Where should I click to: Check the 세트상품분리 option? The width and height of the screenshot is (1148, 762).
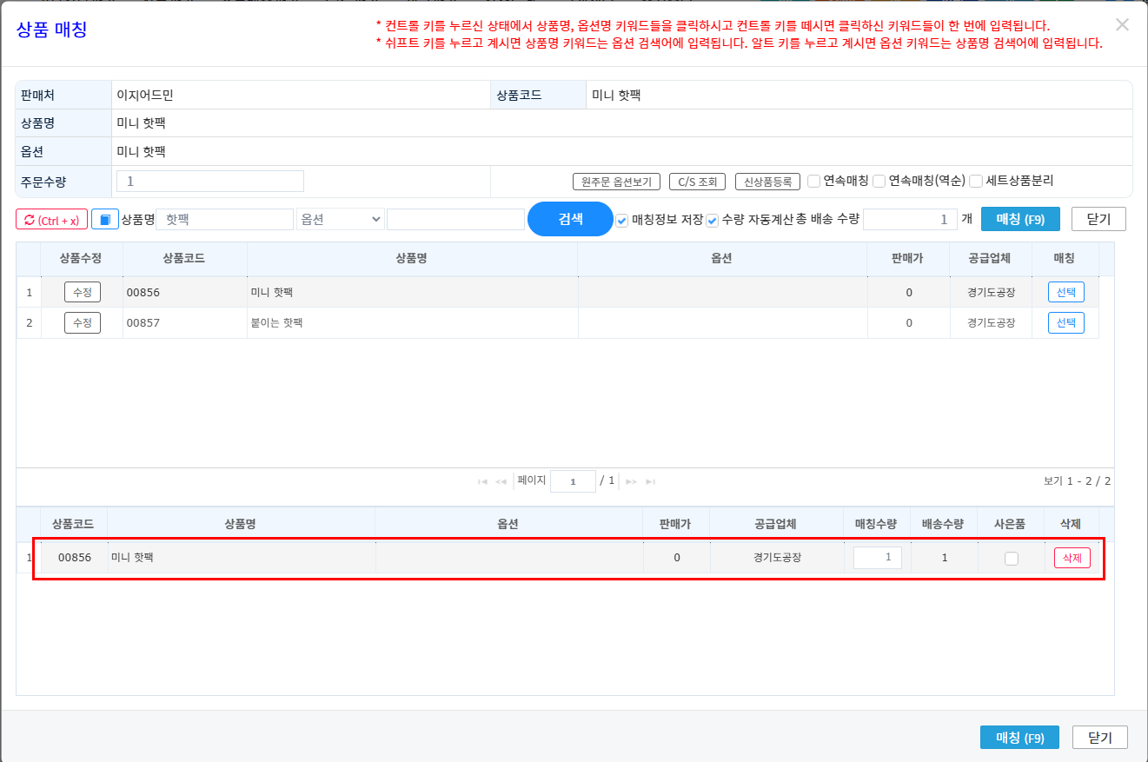(976, 182)
